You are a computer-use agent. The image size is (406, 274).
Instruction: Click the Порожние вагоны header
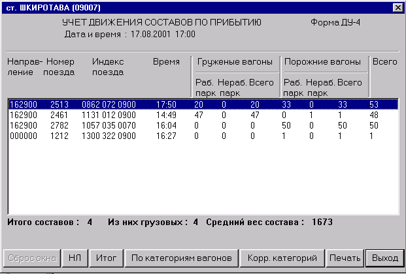[x=322, y=62]
